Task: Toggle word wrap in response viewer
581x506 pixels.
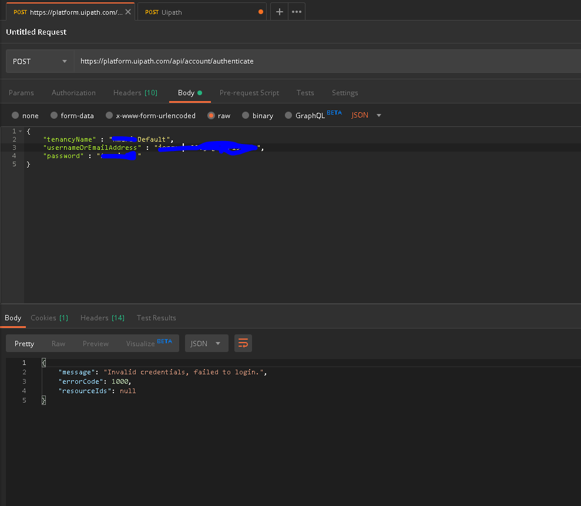Action: click(243, 343)
